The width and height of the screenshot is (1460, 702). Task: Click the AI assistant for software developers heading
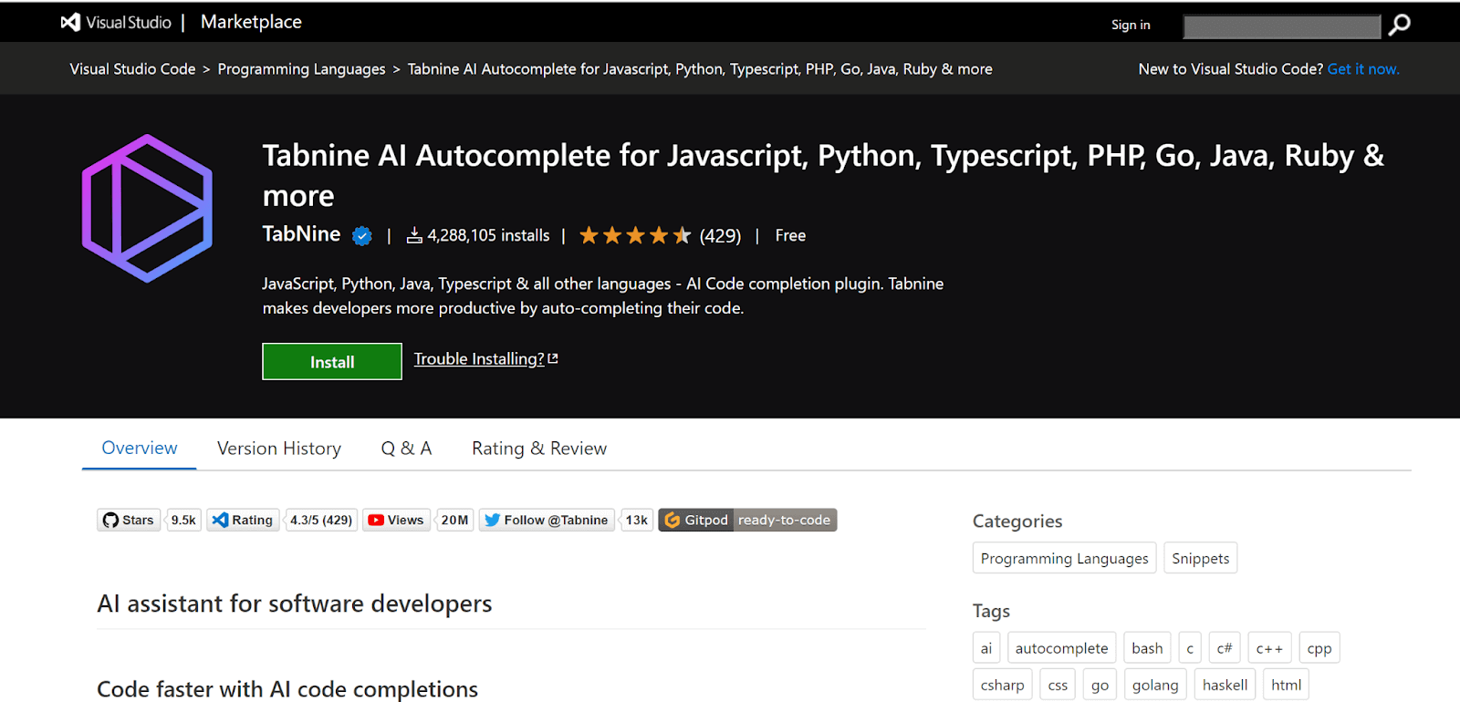[x=295, y=604]
